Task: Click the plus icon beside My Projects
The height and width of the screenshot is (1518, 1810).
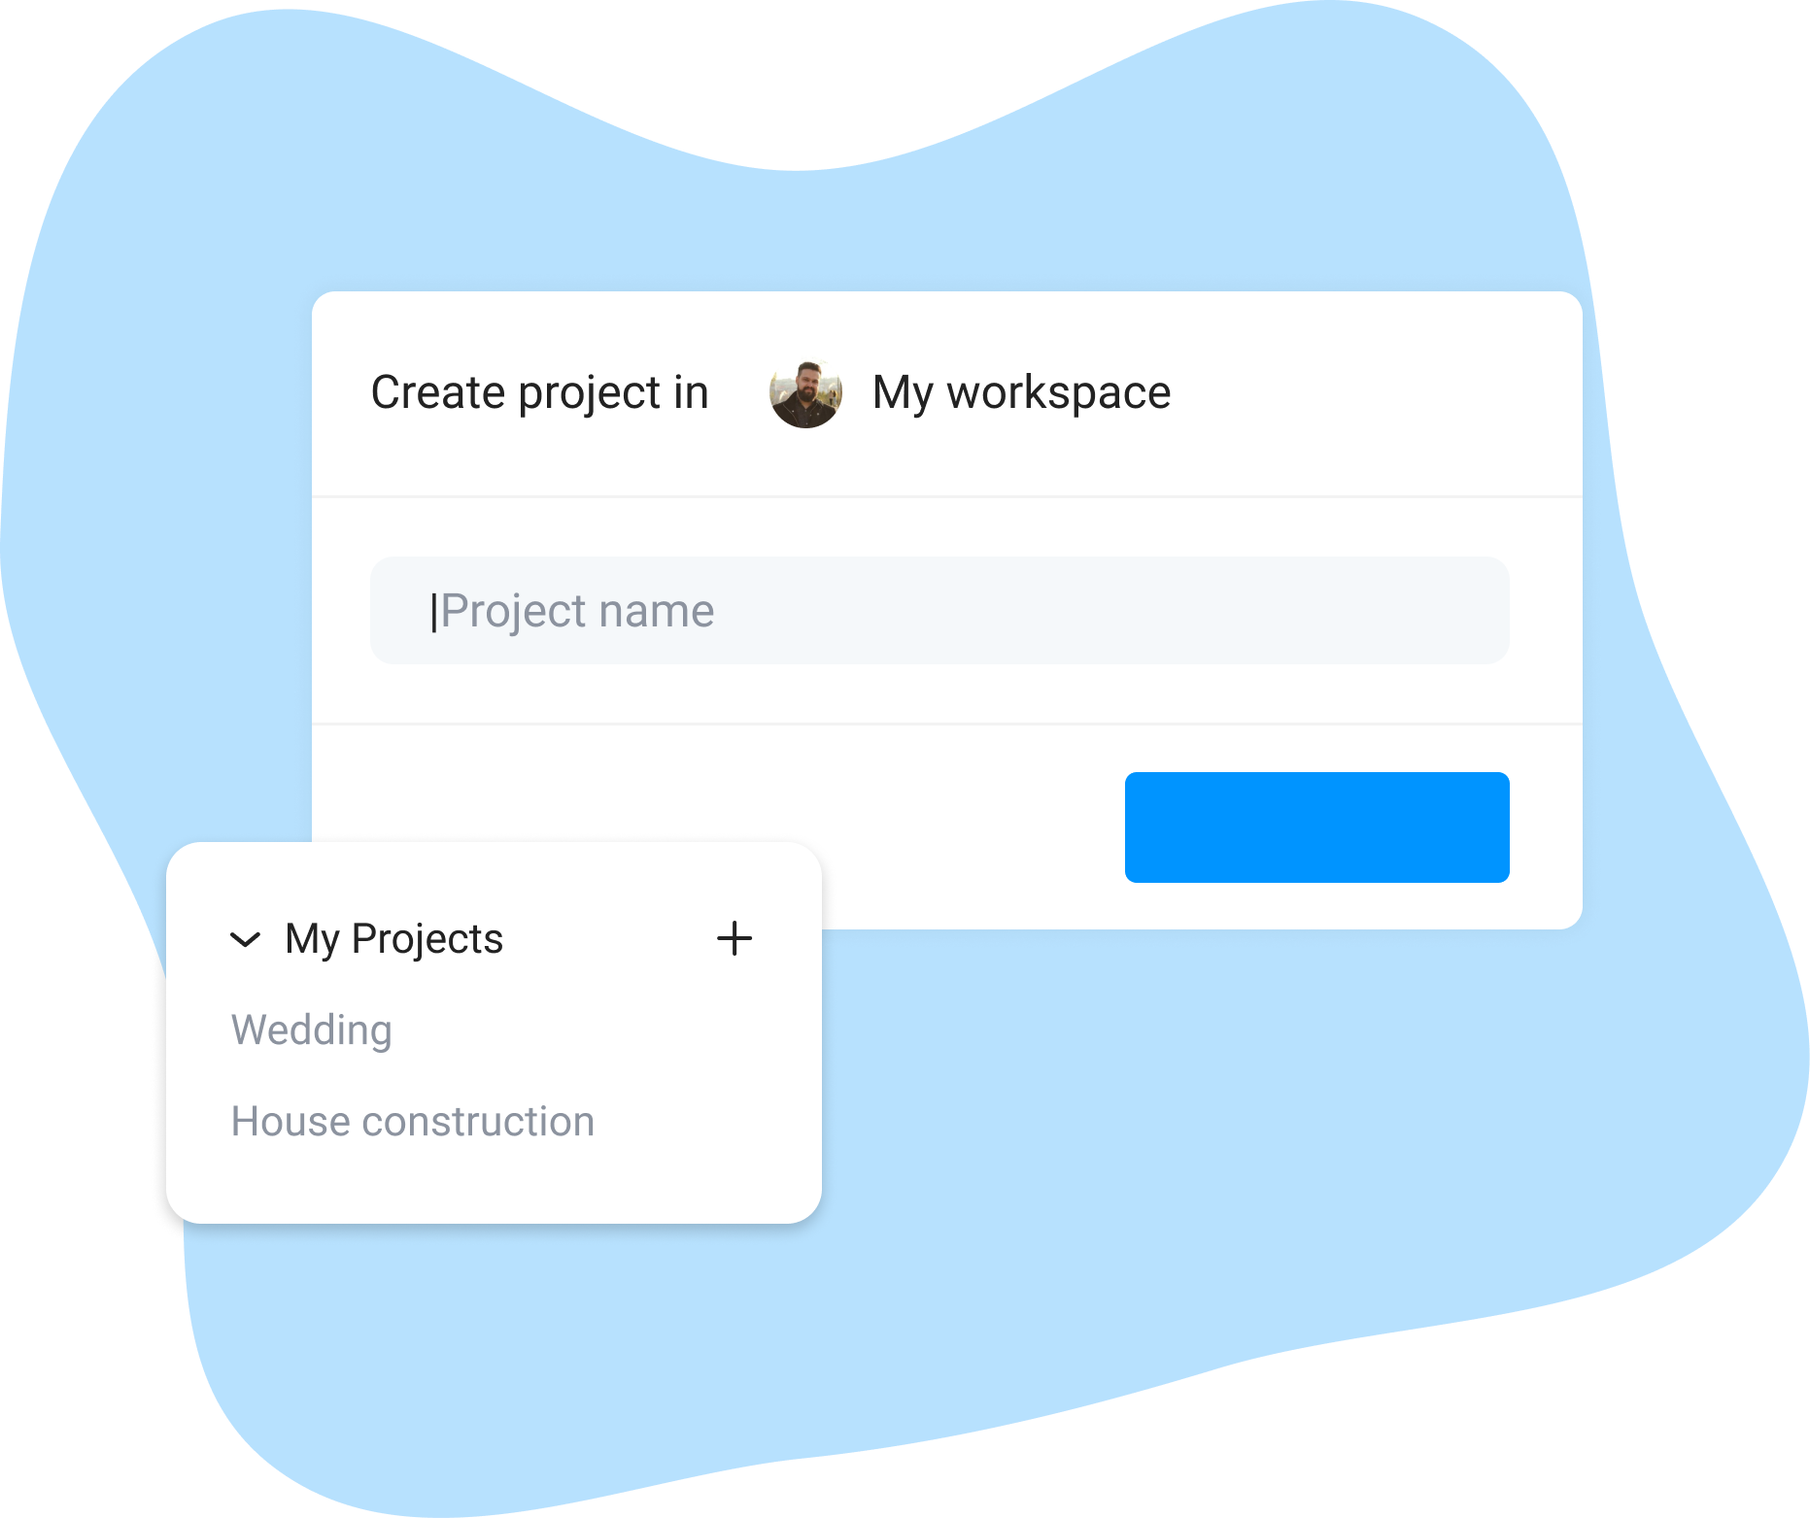Action: 734,938
